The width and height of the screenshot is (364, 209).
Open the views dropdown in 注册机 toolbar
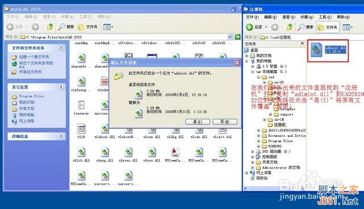coord(348,27)
